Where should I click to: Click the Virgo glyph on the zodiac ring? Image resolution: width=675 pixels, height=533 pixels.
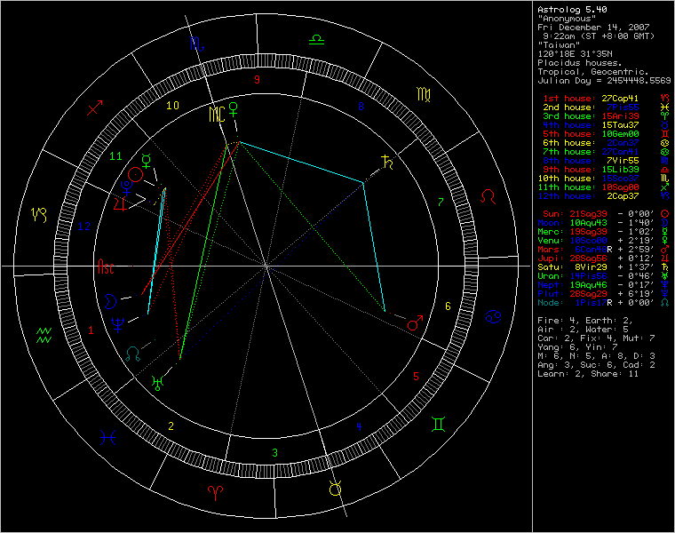(x=424, y=95)
